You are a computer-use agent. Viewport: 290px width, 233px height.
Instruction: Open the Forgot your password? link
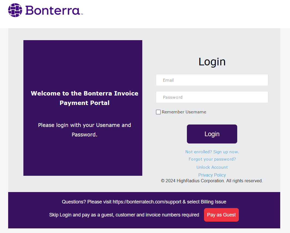coord(212,159)
